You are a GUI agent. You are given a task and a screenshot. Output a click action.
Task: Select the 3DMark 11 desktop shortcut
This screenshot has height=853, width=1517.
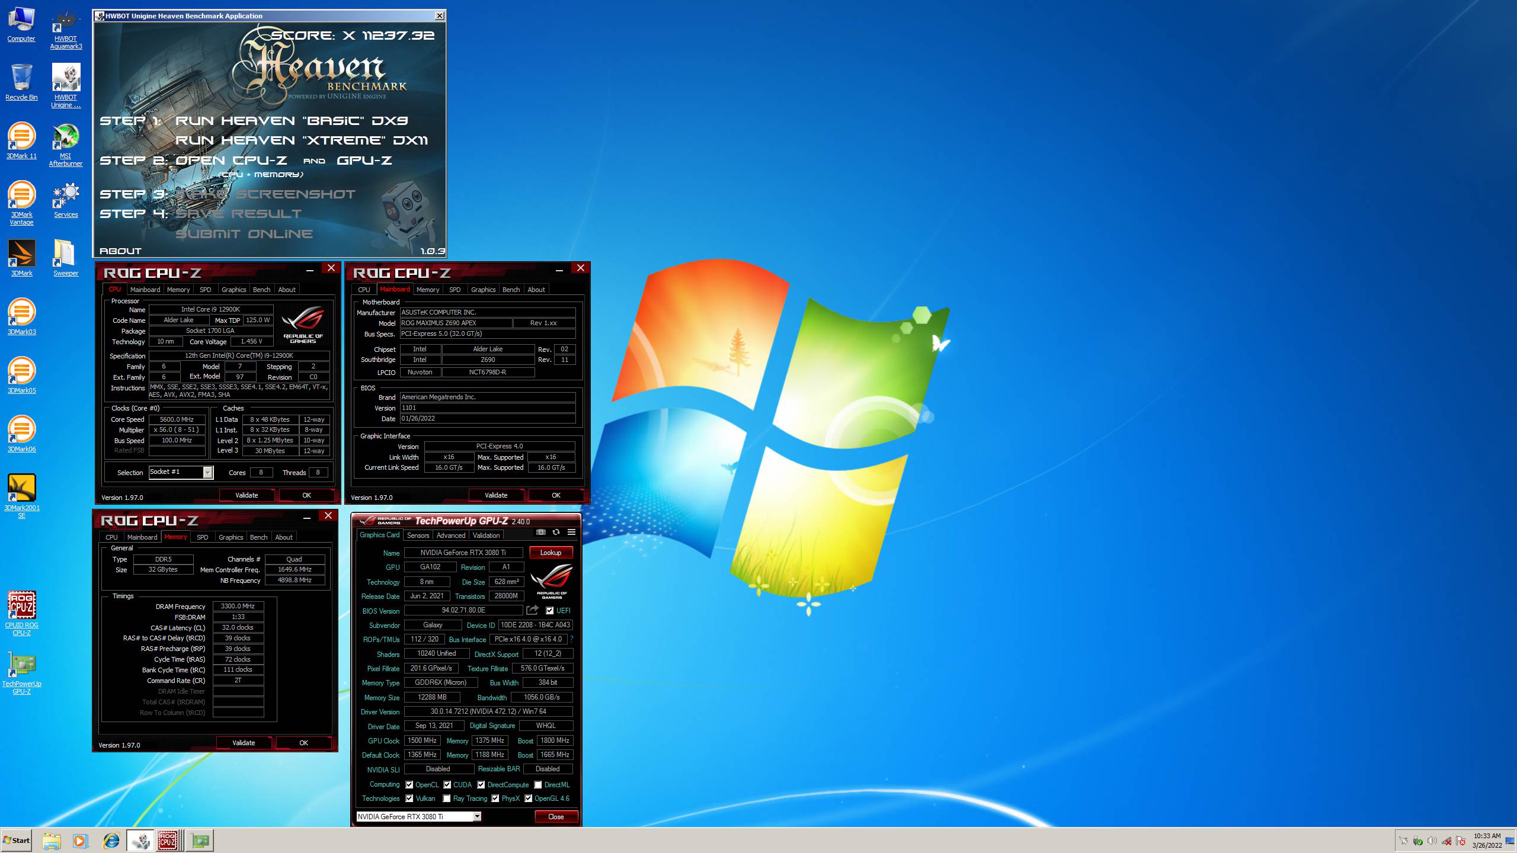tap(21, 141)
